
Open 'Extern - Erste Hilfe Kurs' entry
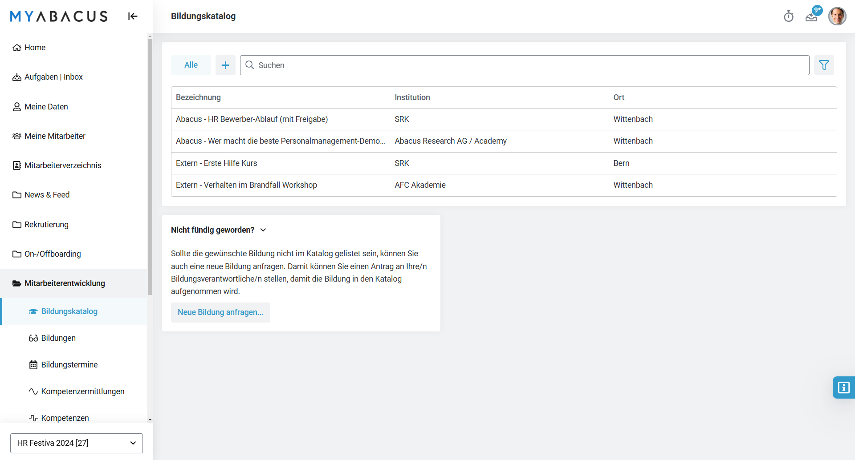[504, 163]
